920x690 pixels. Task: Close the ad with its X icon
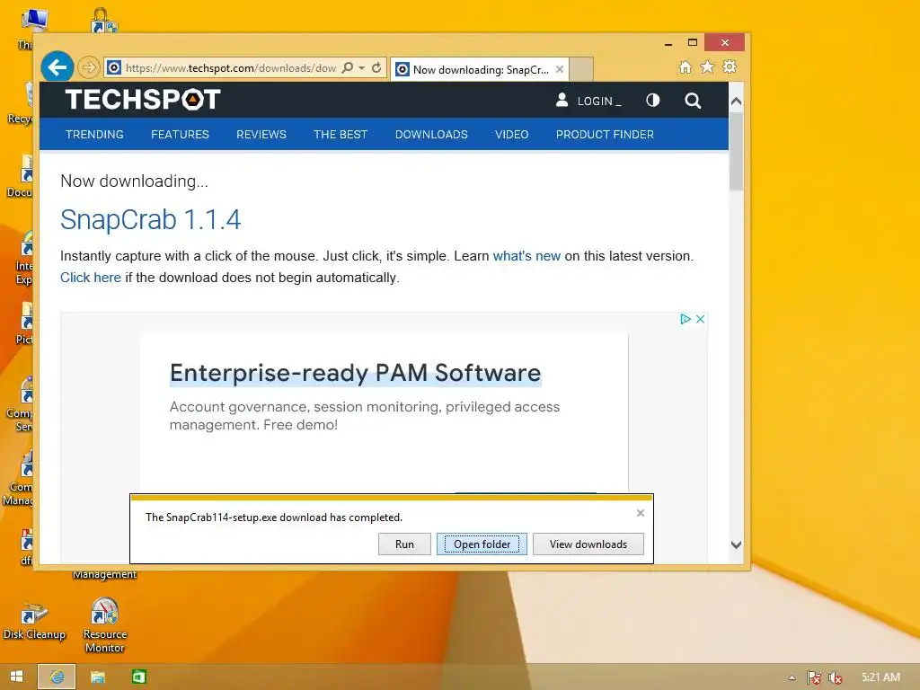[x=700, y=319]
